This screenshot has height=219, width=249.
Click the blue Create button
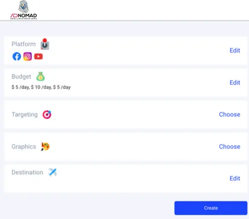pos(211,208)
